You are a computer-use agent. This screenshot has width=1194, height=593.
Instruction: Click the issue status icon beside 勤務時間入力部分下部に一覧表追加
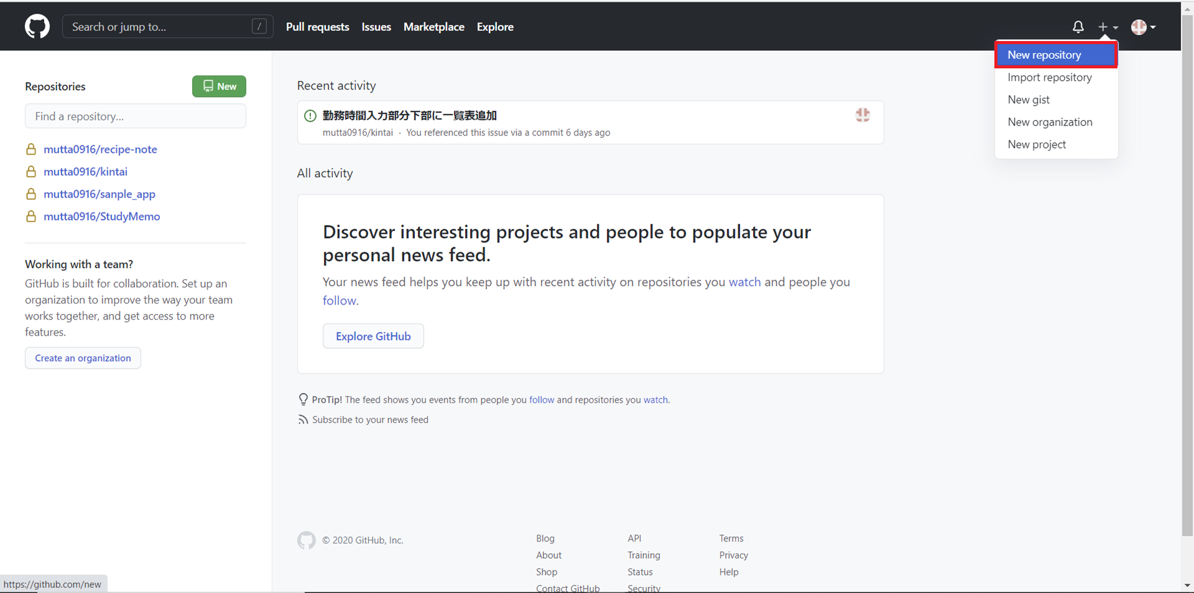310,116
